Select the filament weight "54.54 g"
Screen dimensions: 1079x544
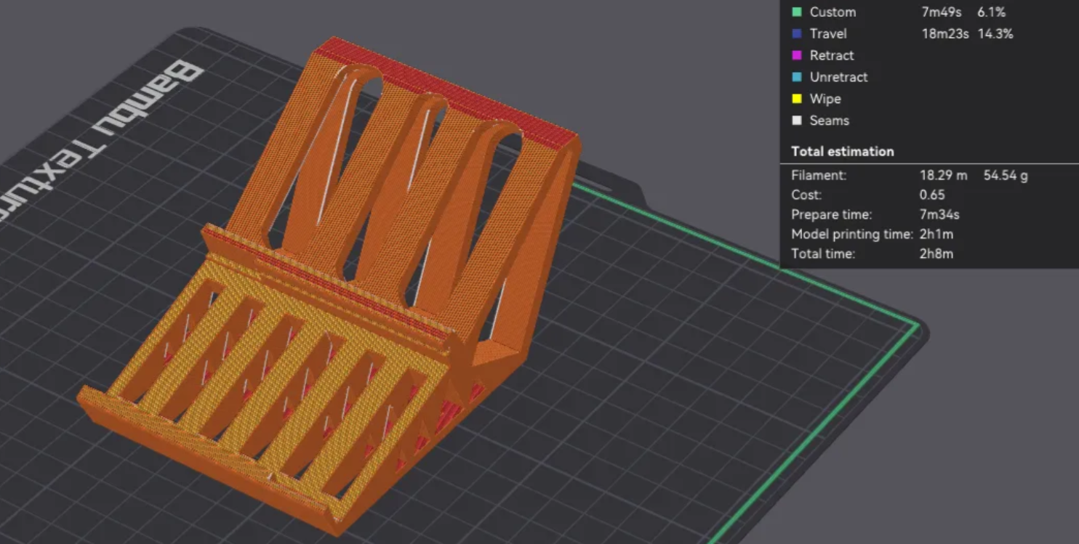[1006, 175]
